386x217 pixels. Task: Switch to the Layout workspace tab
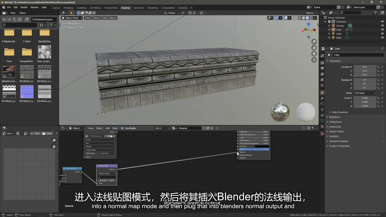coord(56,7)
